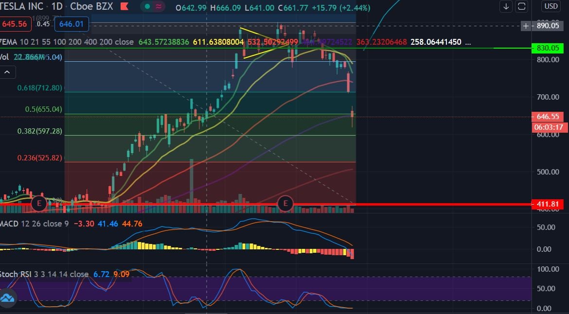The width and height of the screenshot is (569, 314).
Task: Click the 1D interval label
Action: click(x=57, y=6)
